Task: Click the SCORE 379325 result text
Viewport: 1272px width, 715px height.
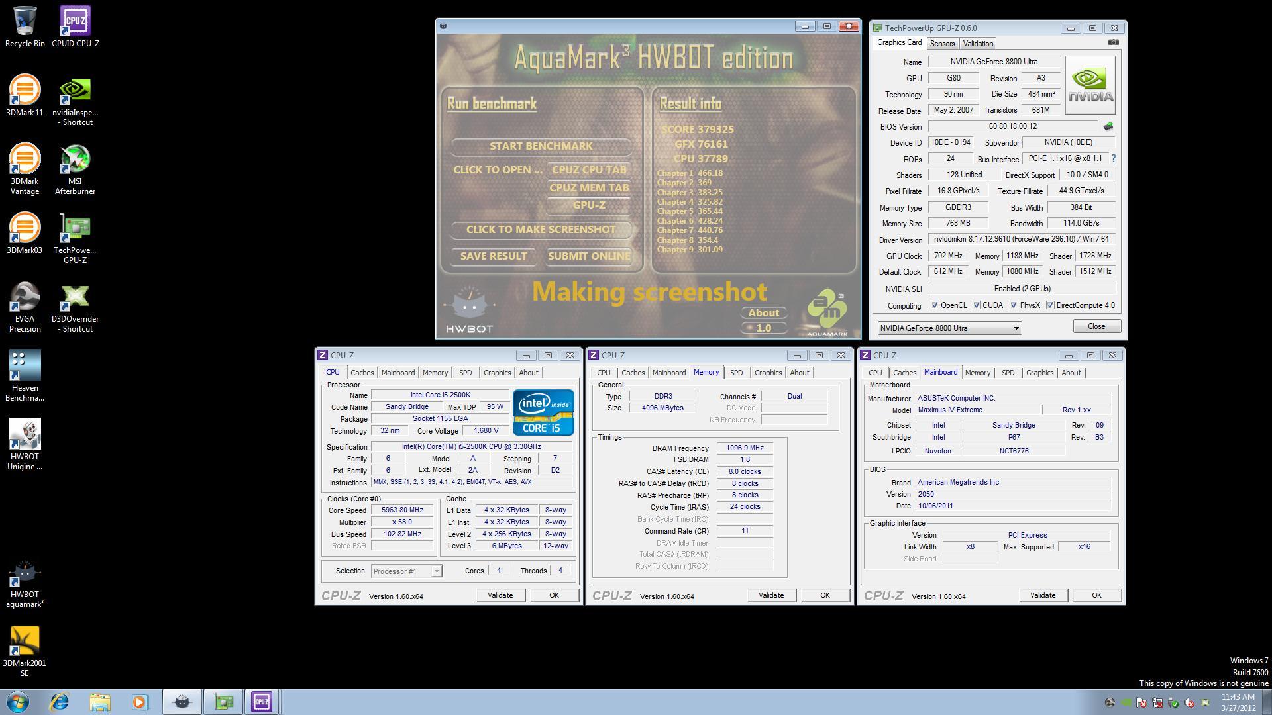Action: [x=697, y=130]
